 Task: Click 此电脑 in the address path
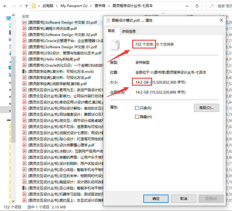[x=48, y=6]
